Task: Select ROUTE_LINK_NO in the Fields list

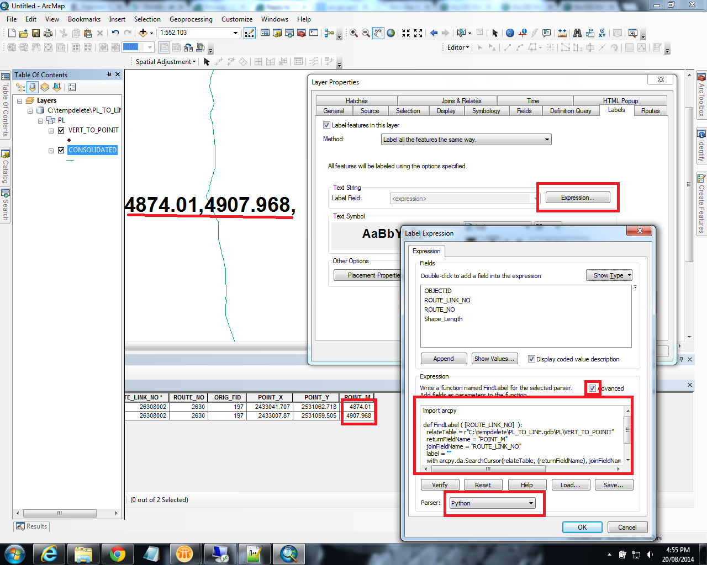Action: pos(447,300)
